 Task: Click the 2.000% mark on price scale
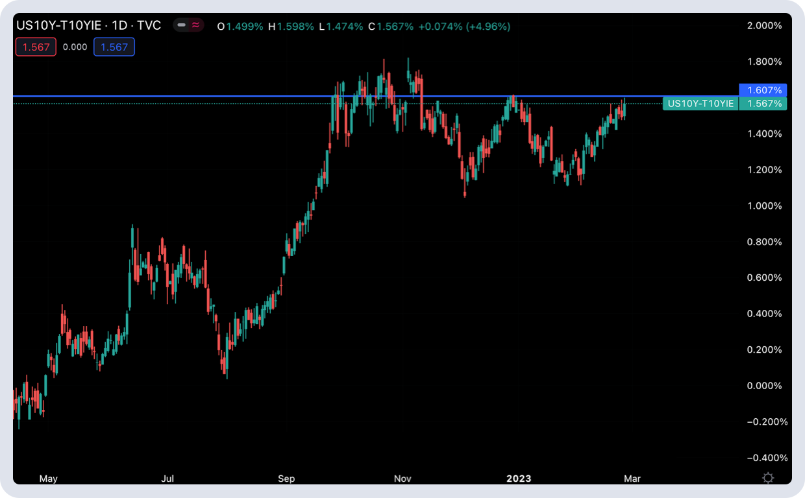click(x=765, y=26)
